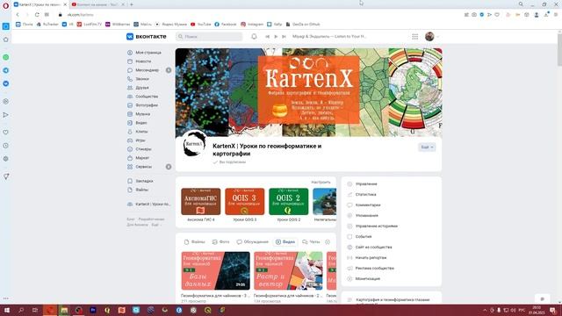The height and width of the screenshot is (316, 562).
Task: Click the Закладки icon in left menu
Action: click(x=130, y=182)
